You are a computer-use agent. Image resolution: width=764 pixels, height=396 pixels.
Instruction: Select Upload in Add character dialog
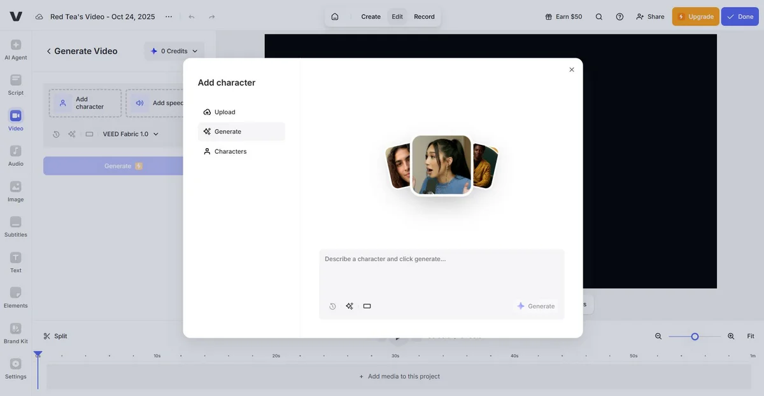(225, 112)
